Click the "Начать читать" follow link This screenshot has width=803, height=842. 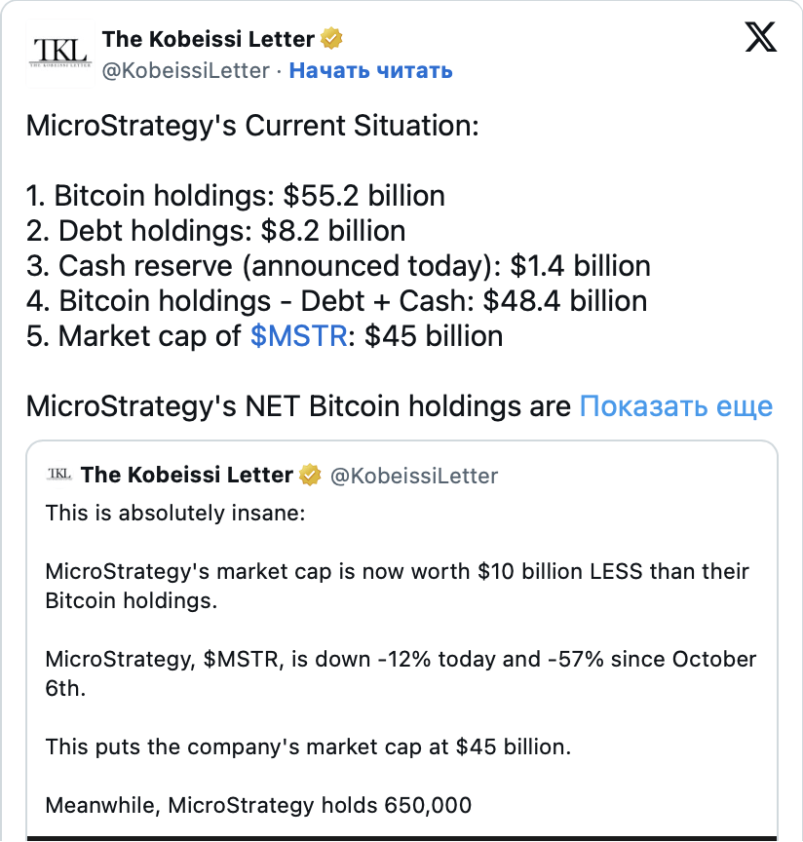(370, 70)
